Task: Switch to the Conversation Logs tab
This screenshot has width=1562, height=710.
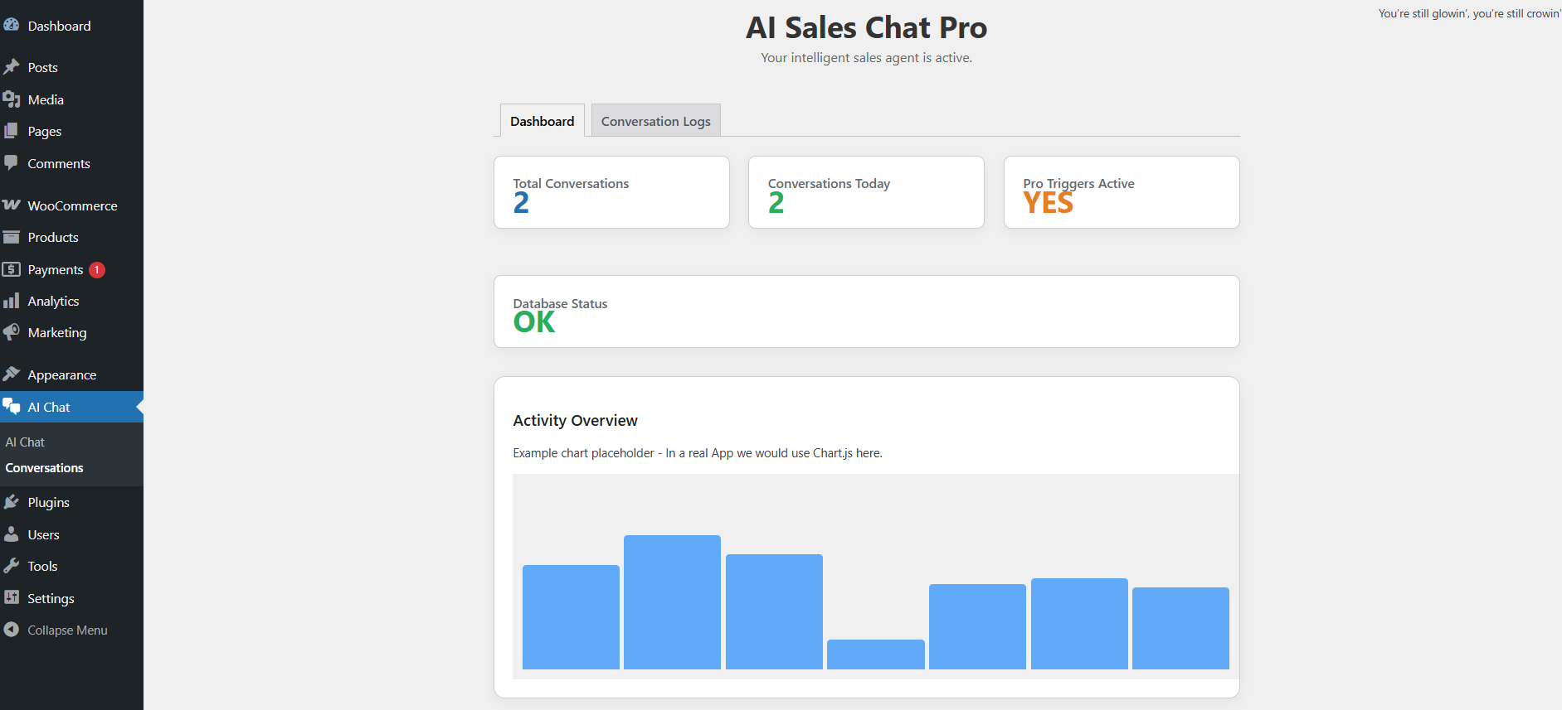Action: tap(655, 121)
